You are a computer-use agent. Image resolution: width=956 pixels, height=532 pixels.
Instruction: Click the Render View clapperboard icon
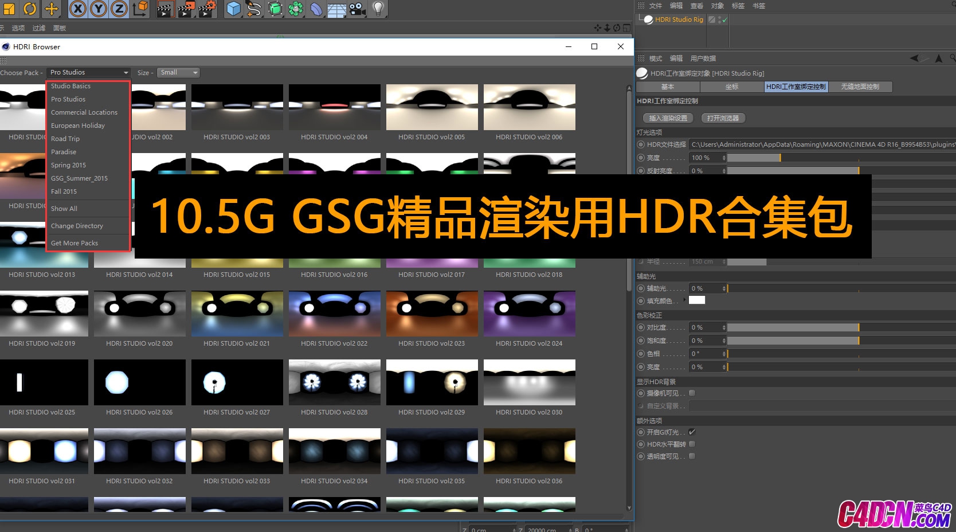point(165,9)
